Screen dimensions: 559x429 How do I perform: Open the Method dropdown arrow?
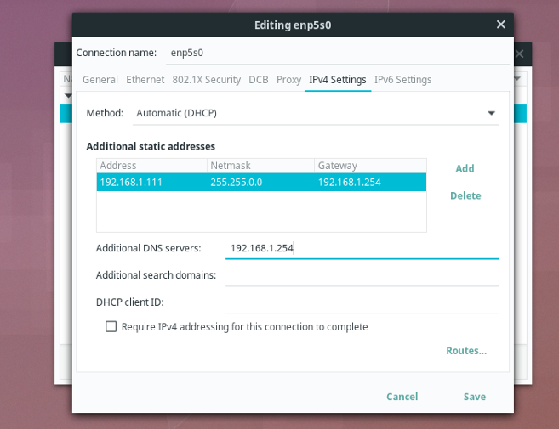click(x=491, y=113)
